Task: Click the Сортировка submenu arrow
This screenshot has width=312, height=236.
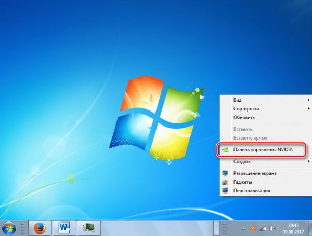Action: click(308, 108)
